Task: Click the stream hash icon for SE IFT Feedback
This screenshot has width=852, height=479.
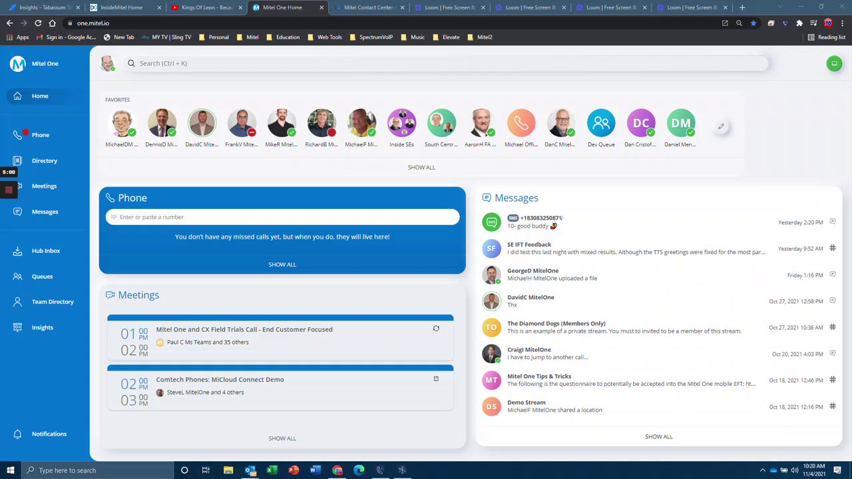Action: (833, 248)
